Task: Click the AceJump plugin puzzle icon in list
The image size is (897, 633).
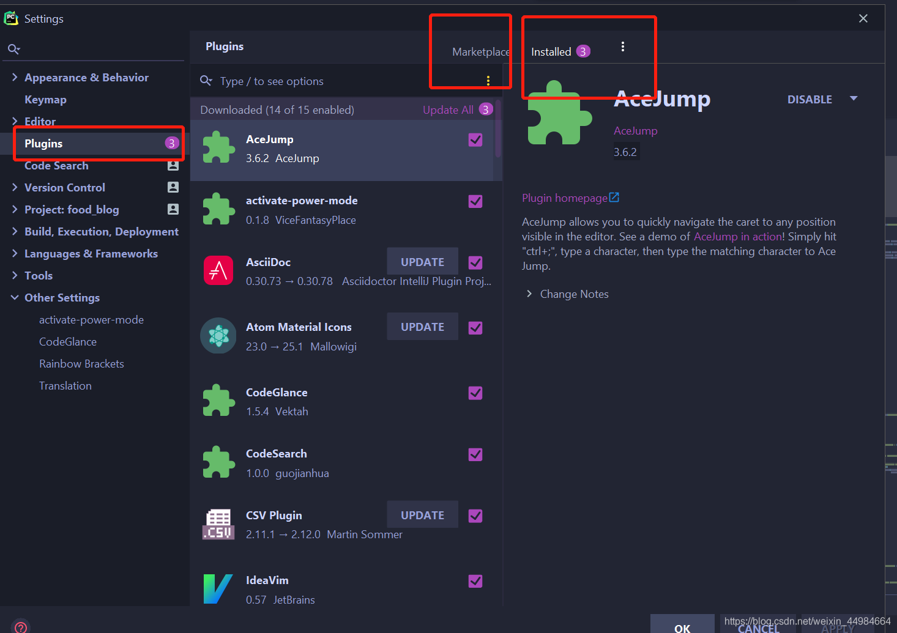Action: click(x=218, y=147)
